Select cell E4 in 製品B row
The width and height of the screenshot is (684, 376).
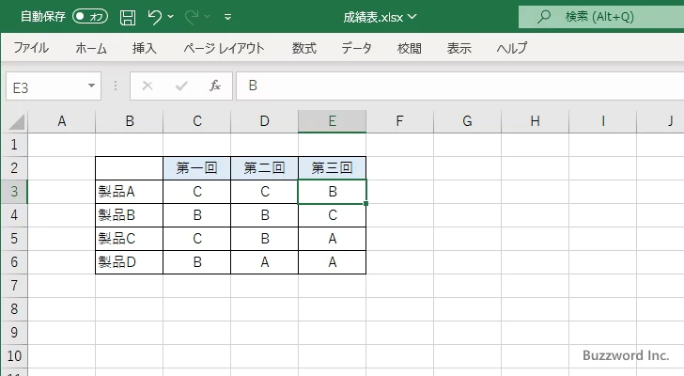tap(332, 215)
